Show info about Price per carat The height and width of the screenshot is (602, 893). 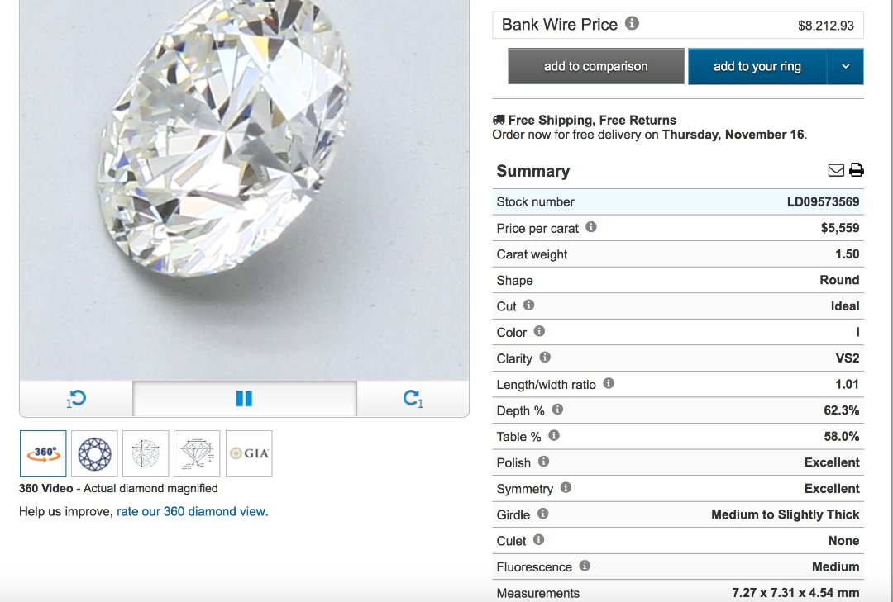(x=591, y=227)
